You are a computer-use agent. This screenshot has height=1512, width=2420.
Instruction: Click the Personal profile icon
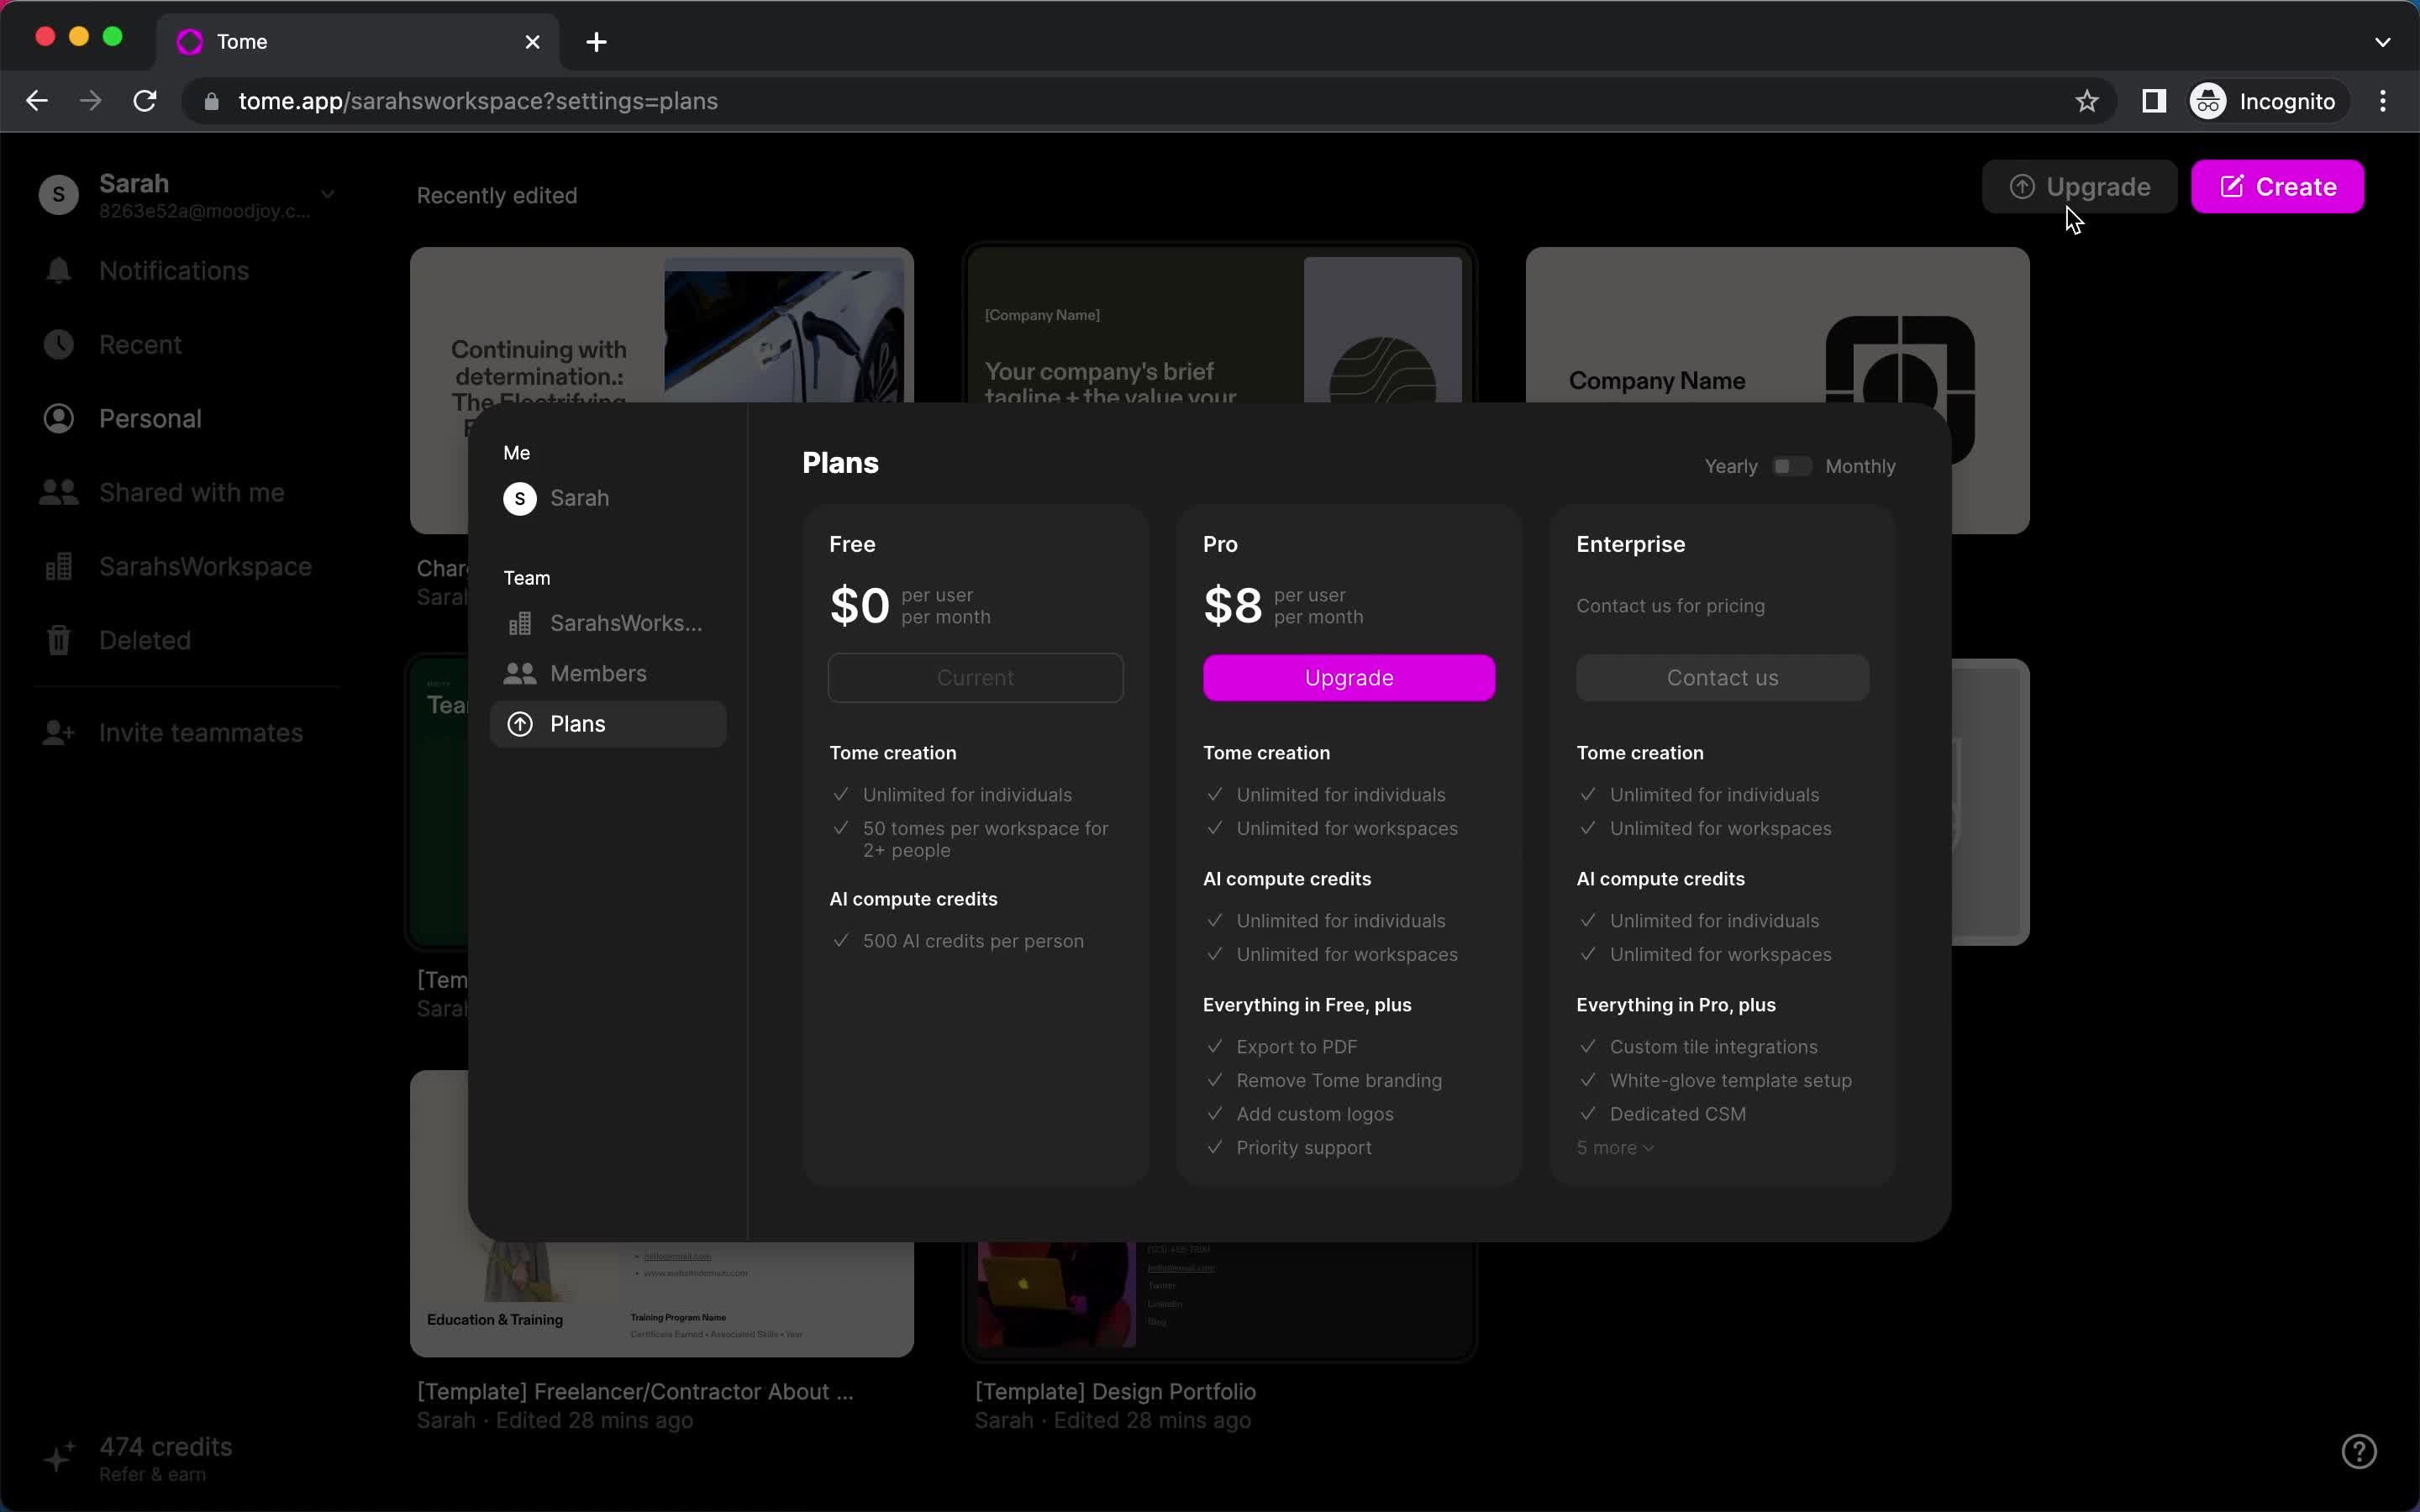[59, 419]
